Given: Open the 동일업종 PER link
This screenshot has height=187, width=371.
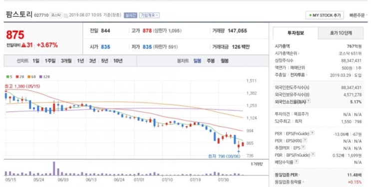Looking at the screenshot, I should click(x=287, y=175).
